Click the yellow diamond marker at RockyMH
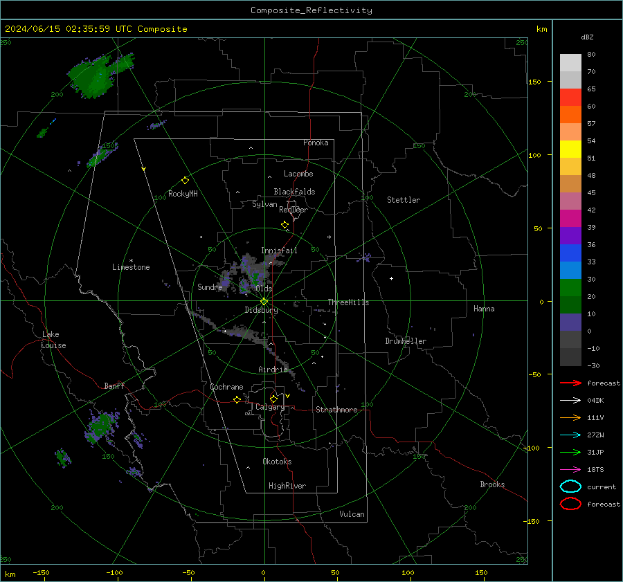The width and height of the screenshot is (623, 582). pos(185,181)
